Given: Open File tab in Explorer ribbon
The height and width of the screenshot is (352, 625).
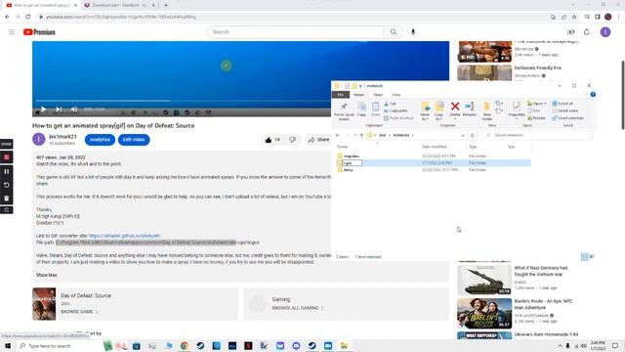Looking at the screenshot, I should (x=341, y=95).
